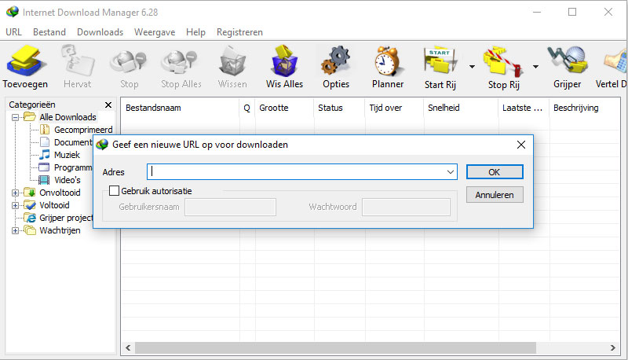Viewport: 628px width, 360px height.
Task: Click the Stop Rij queue icon
Action: coord(503,61)
